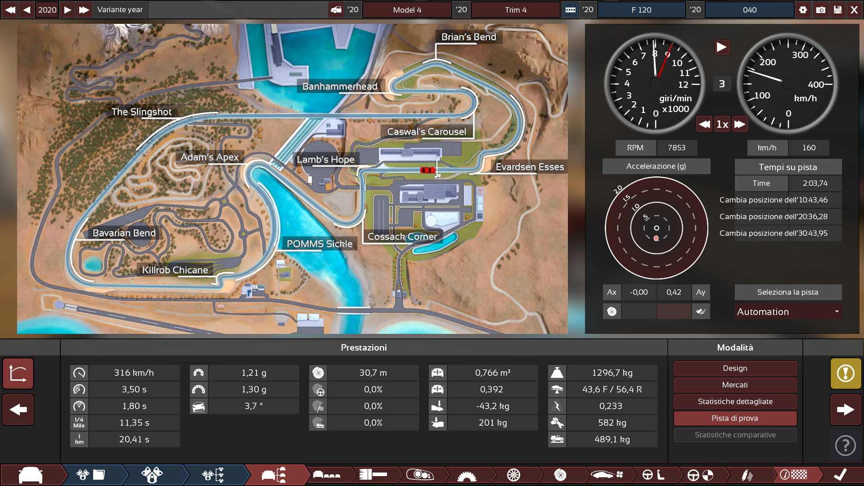Open the body variants tab icon
The height and width of the screenshot is (486, 864).
327,475
